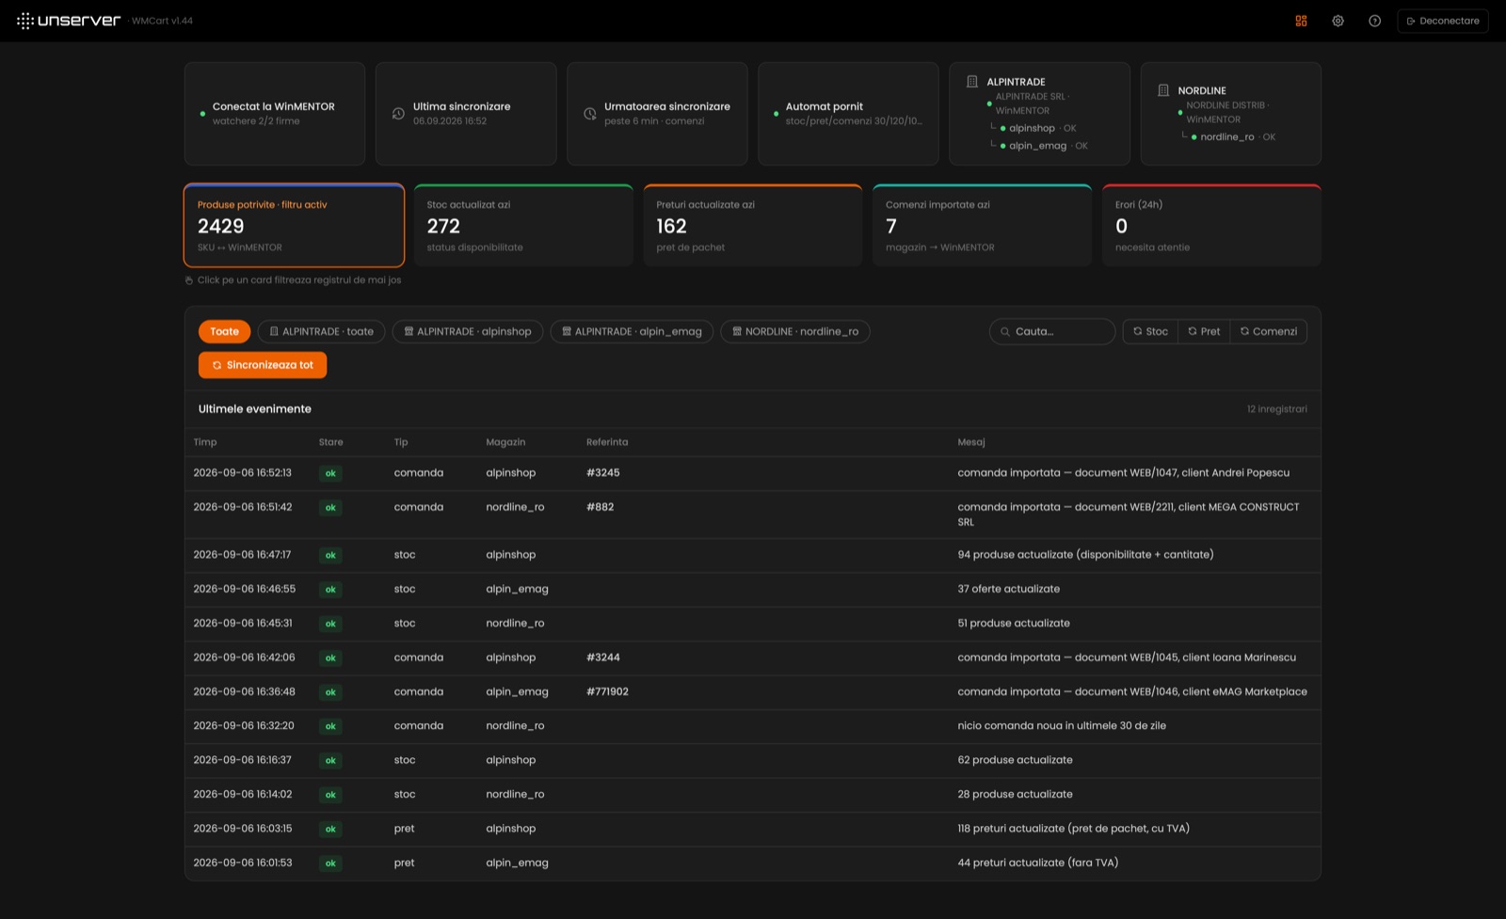
Task: Filter by Erori (24h) card
Action: [1211, 226]
